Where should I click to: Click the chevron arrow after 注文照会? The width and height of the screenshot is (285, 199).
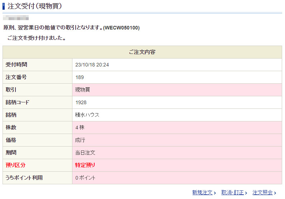275,193
